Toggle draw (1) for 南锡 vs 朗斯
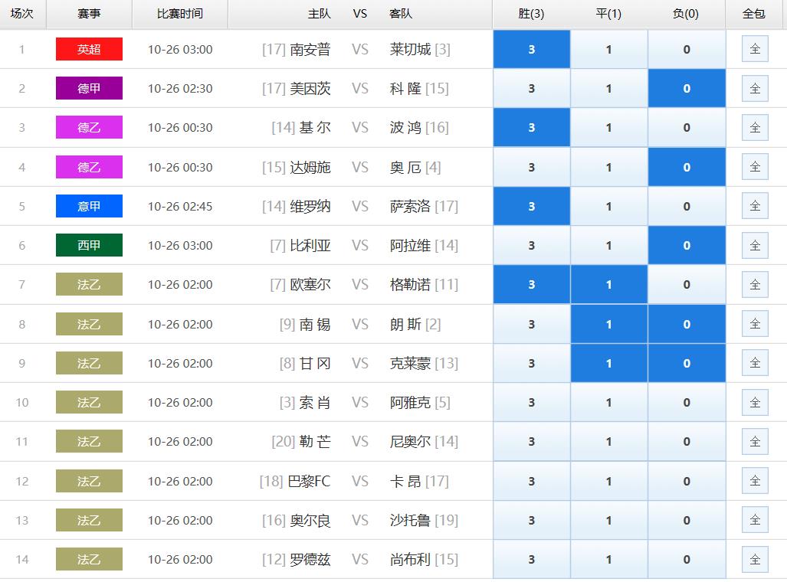Image resolution: width=787 pixels, height=582 pixels. point(608,324)
